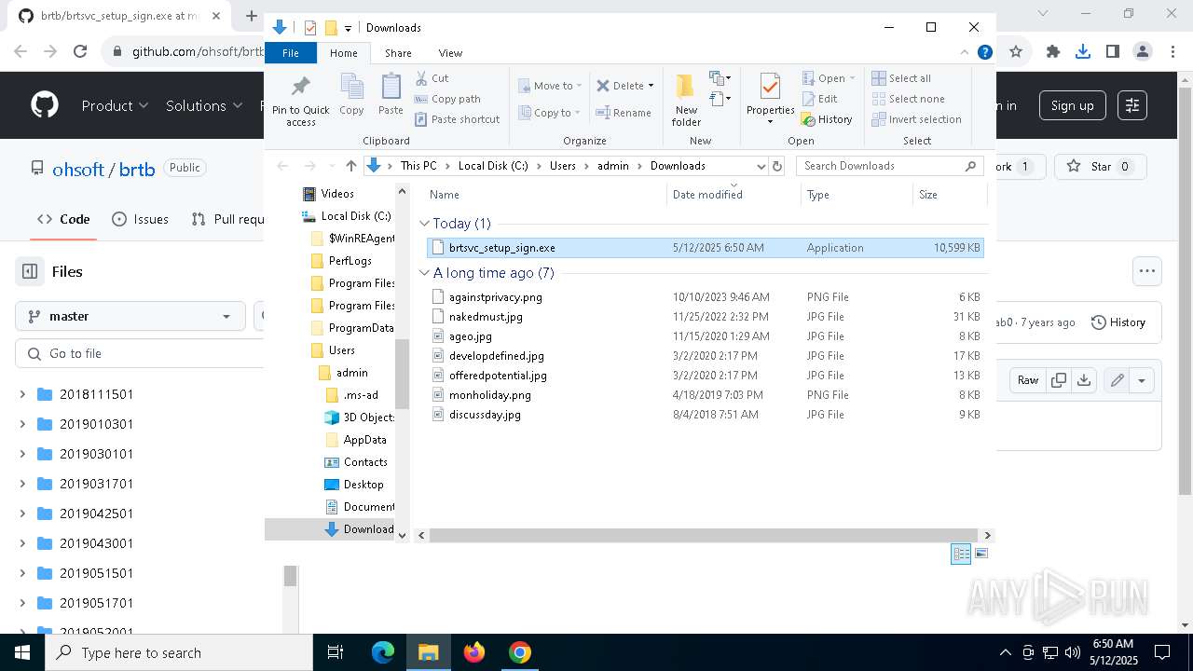Click Type here to search box
The image size is (1193, 671).
[x=179, y=652]
